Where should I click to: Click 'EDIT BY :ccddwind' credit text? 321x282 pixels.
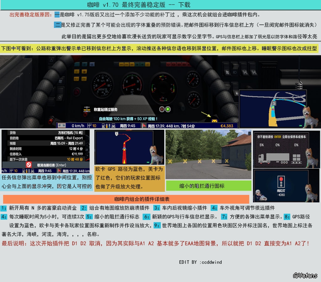(x=200, y=262)
